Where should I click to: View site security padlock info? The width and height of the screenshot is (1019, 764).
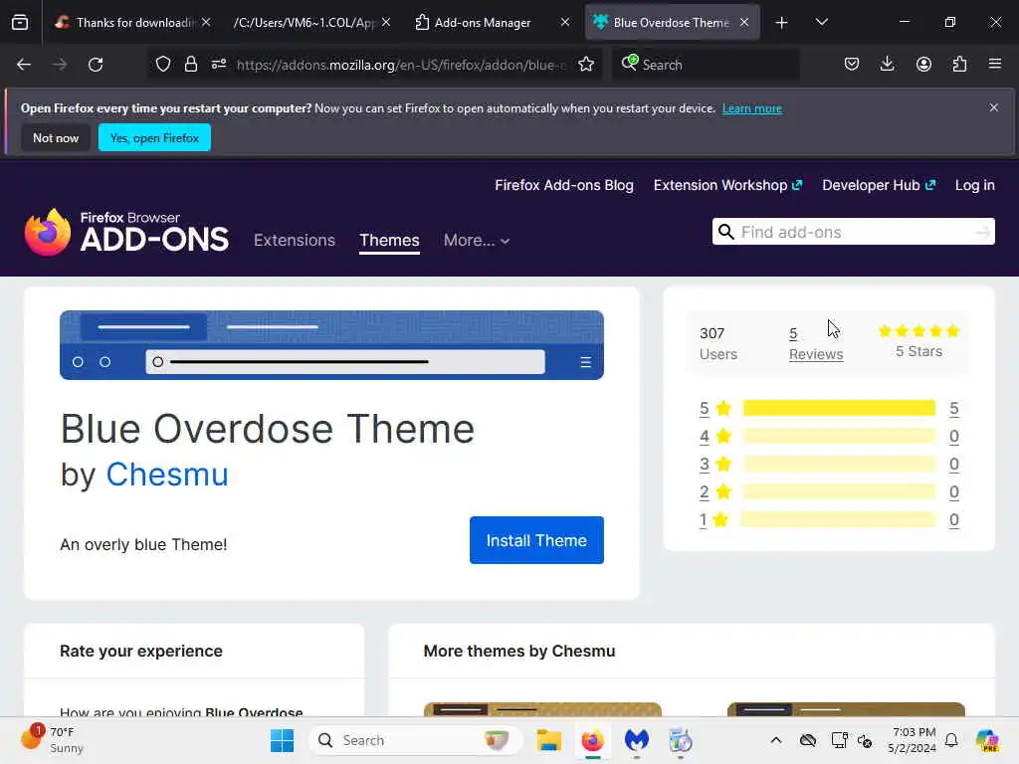[190, 65]
